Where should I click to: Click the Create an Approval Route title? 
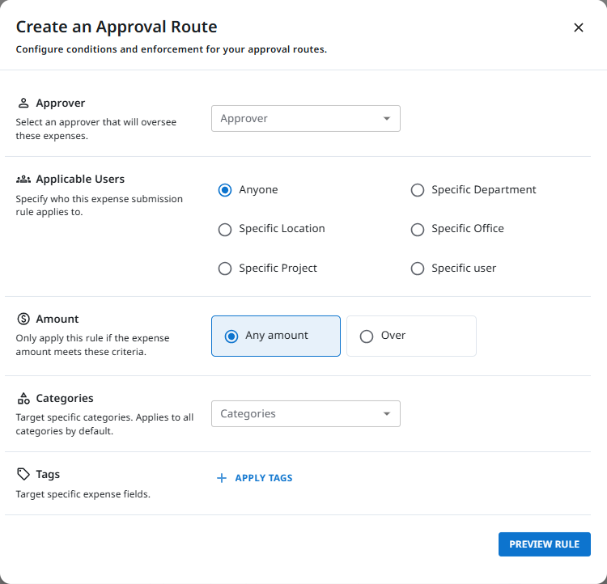click(x=117, y=27)
